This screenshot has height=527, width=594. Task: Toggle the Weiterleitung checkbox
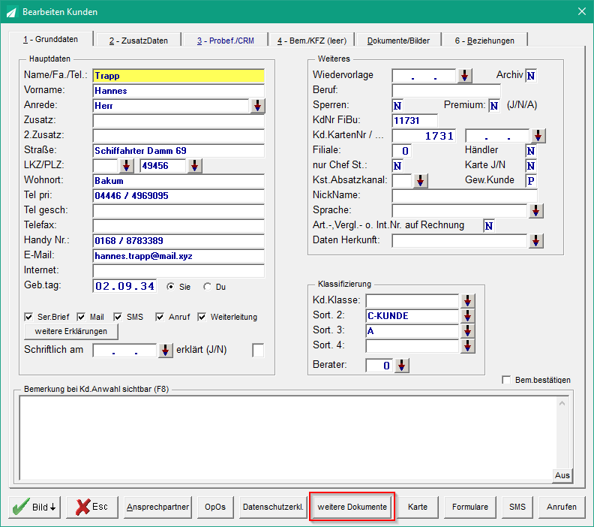202,317
